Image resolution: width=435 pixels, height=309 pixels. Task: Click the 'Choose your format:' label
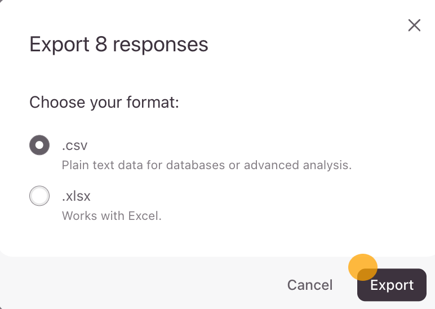pos(104,103)
